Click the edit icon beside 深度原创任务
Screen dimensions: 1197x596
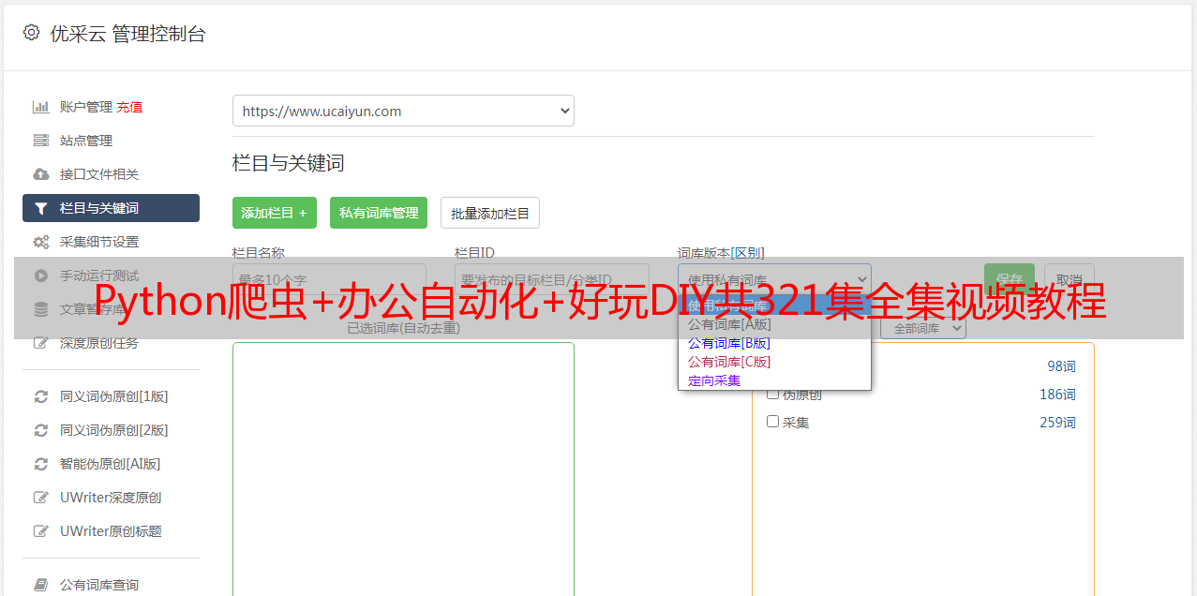tap(40, 343)
